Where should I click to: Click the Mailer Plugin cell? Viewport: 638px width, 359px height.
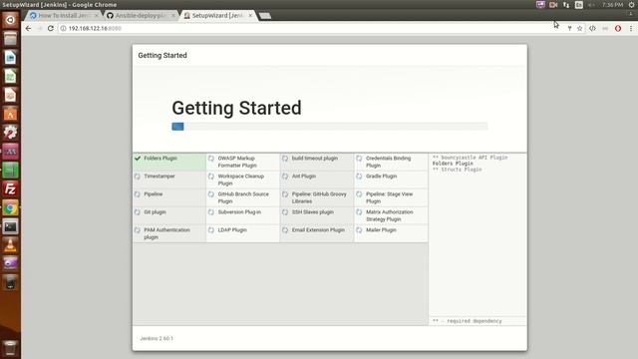tap(391, 233)
